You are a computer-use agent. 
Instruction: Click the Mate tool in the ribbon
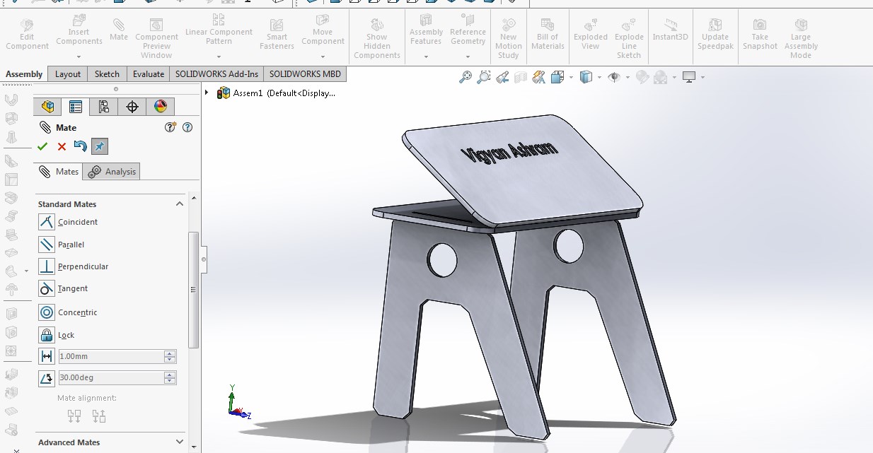point(119,30)
